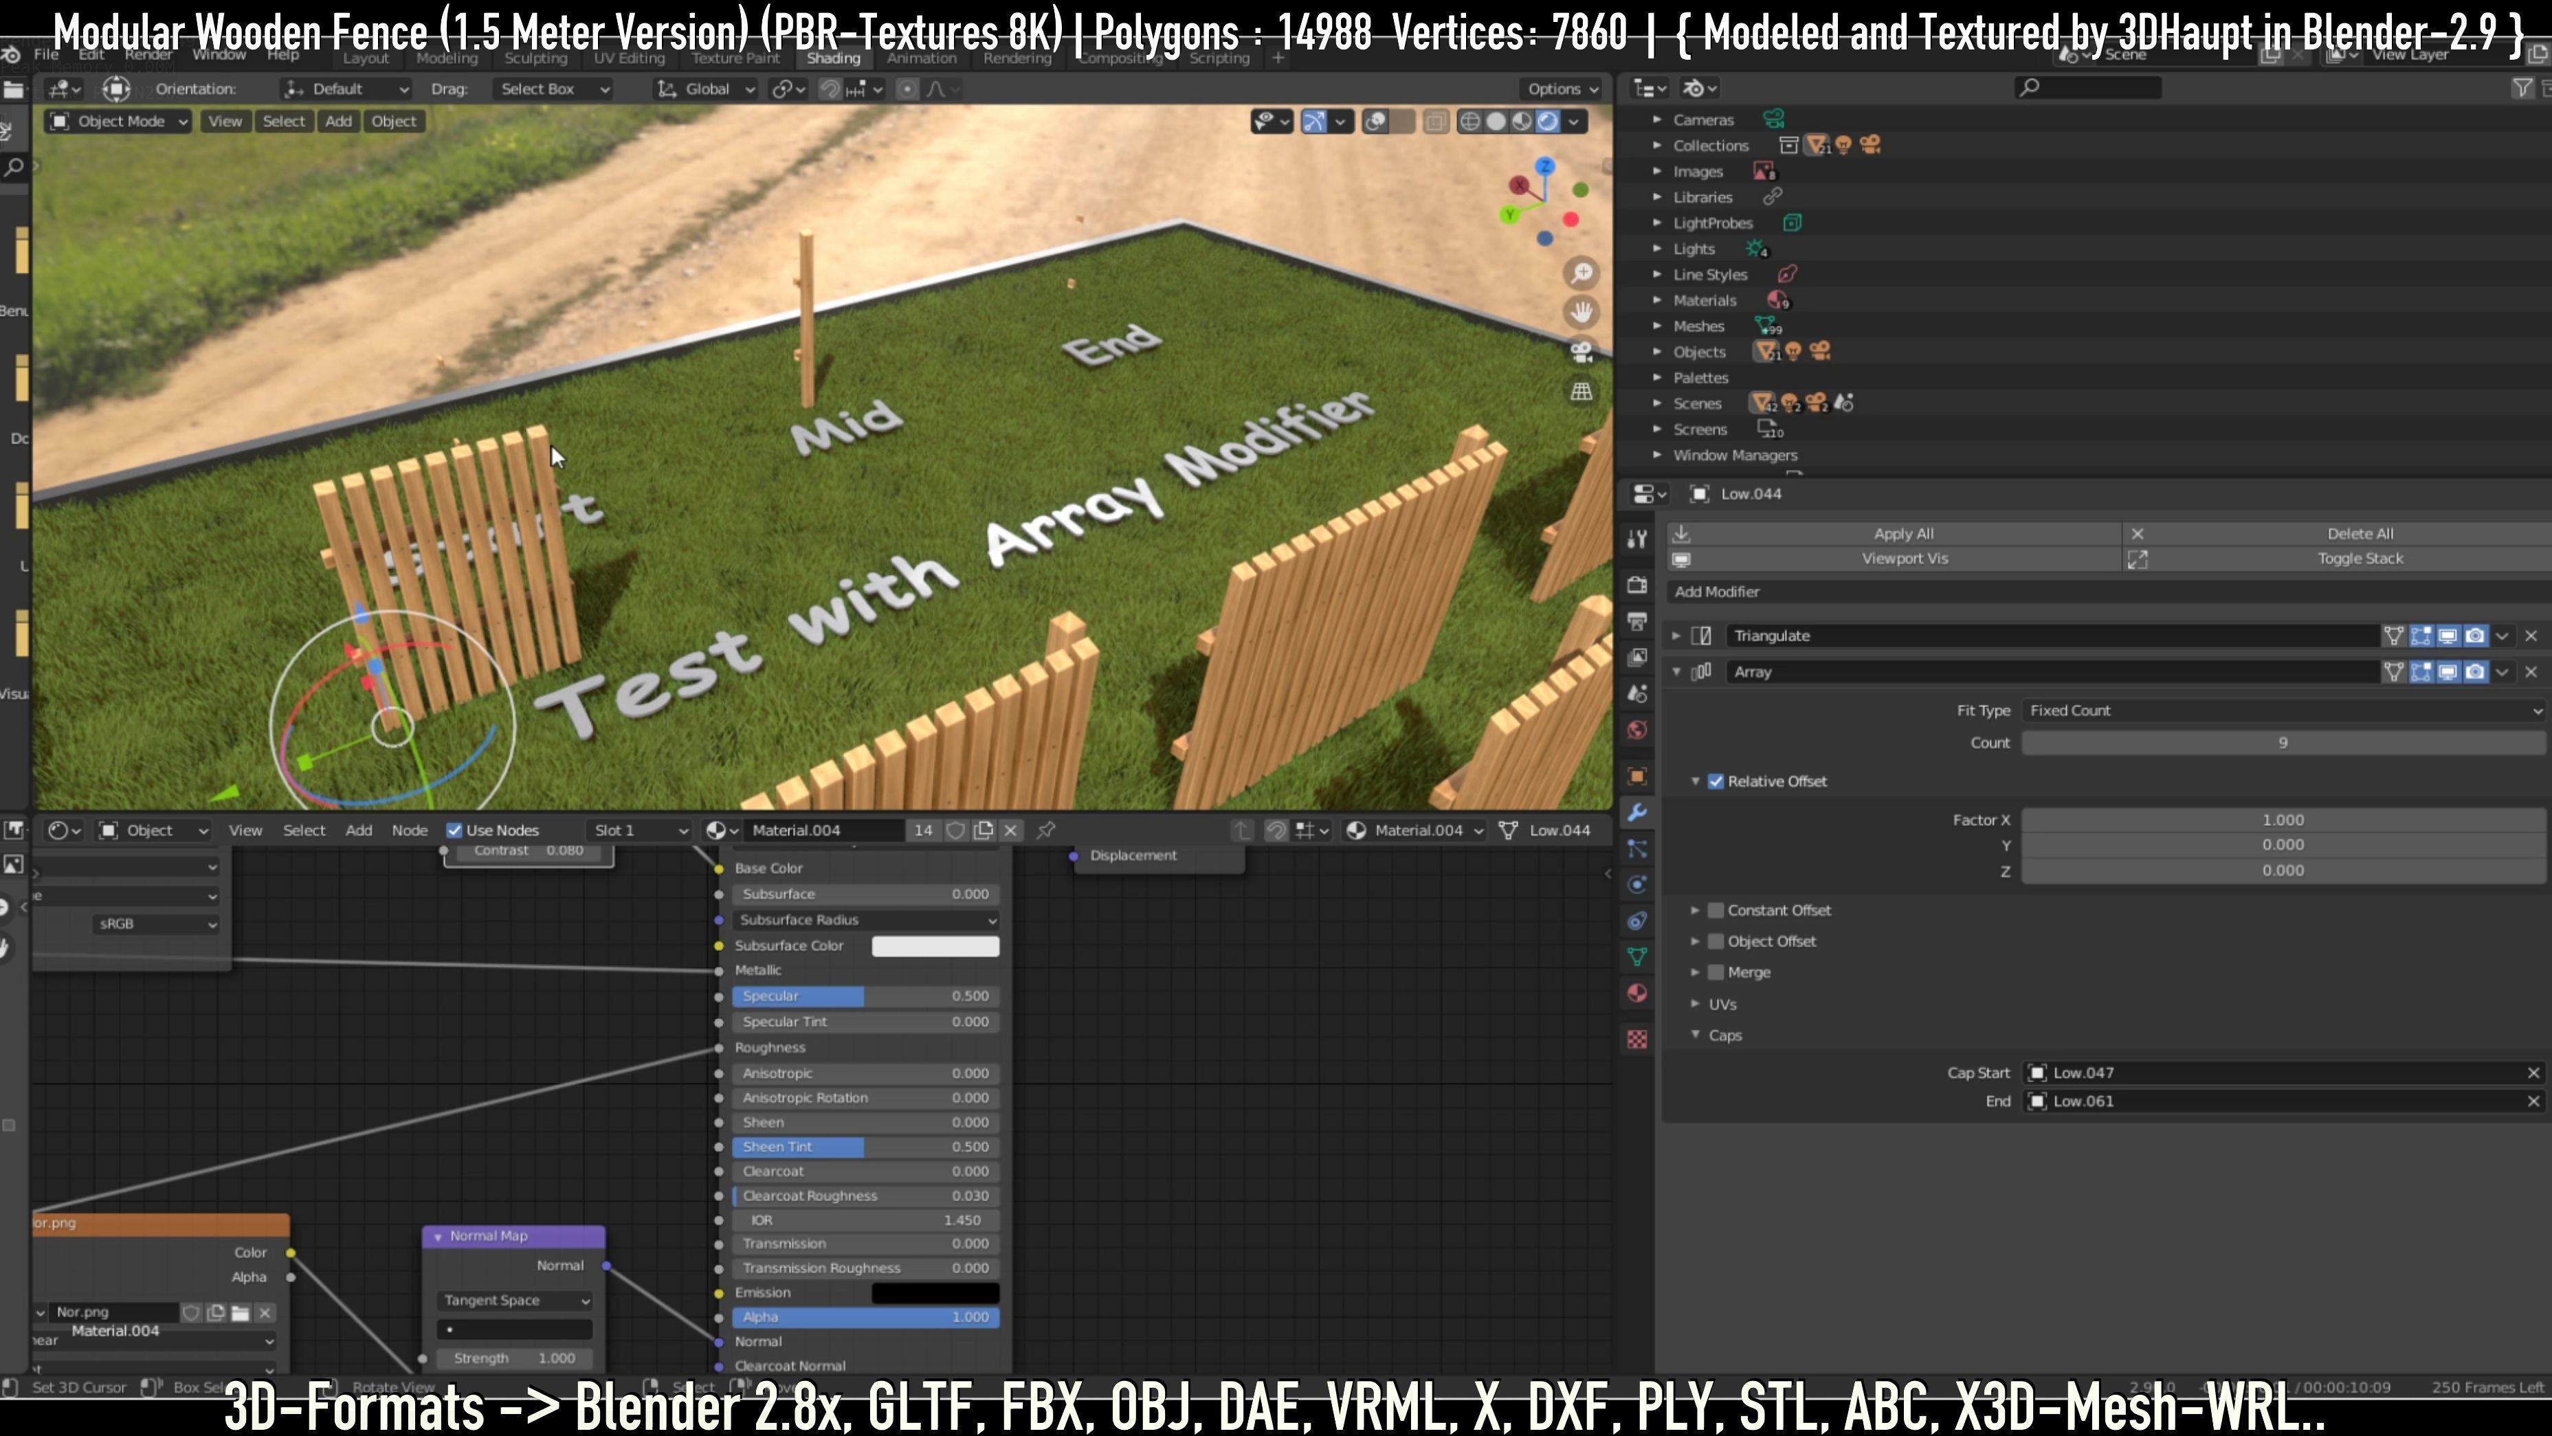The height and width of the screenshot is (1436, 2552).
Task: Enable the Merge checkbox
Action: 1716,972
